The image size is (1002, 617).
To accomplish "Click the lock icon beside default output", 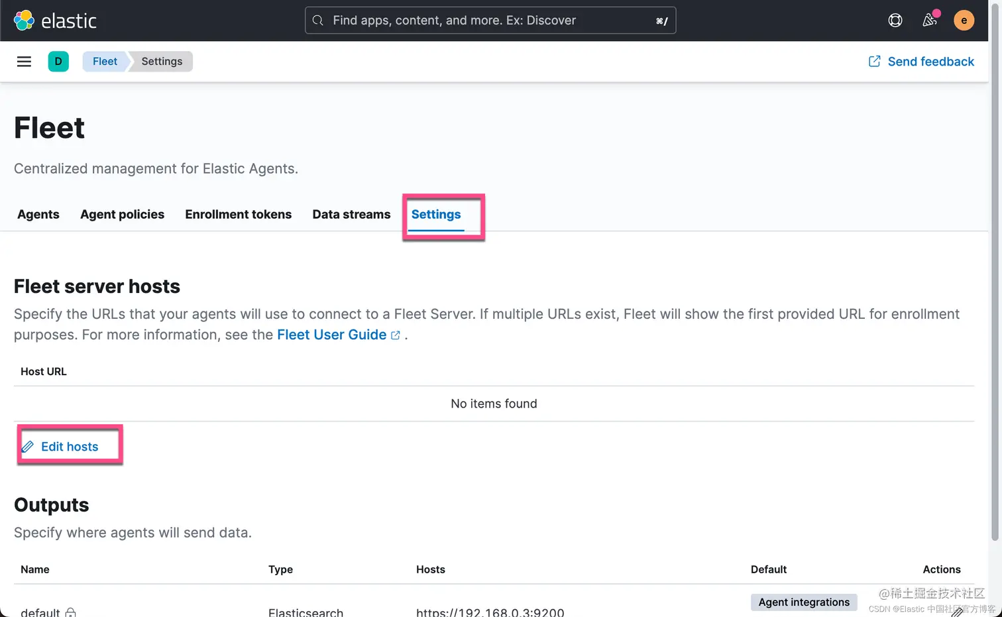I will pyautogui.click(x=71, y=612).
